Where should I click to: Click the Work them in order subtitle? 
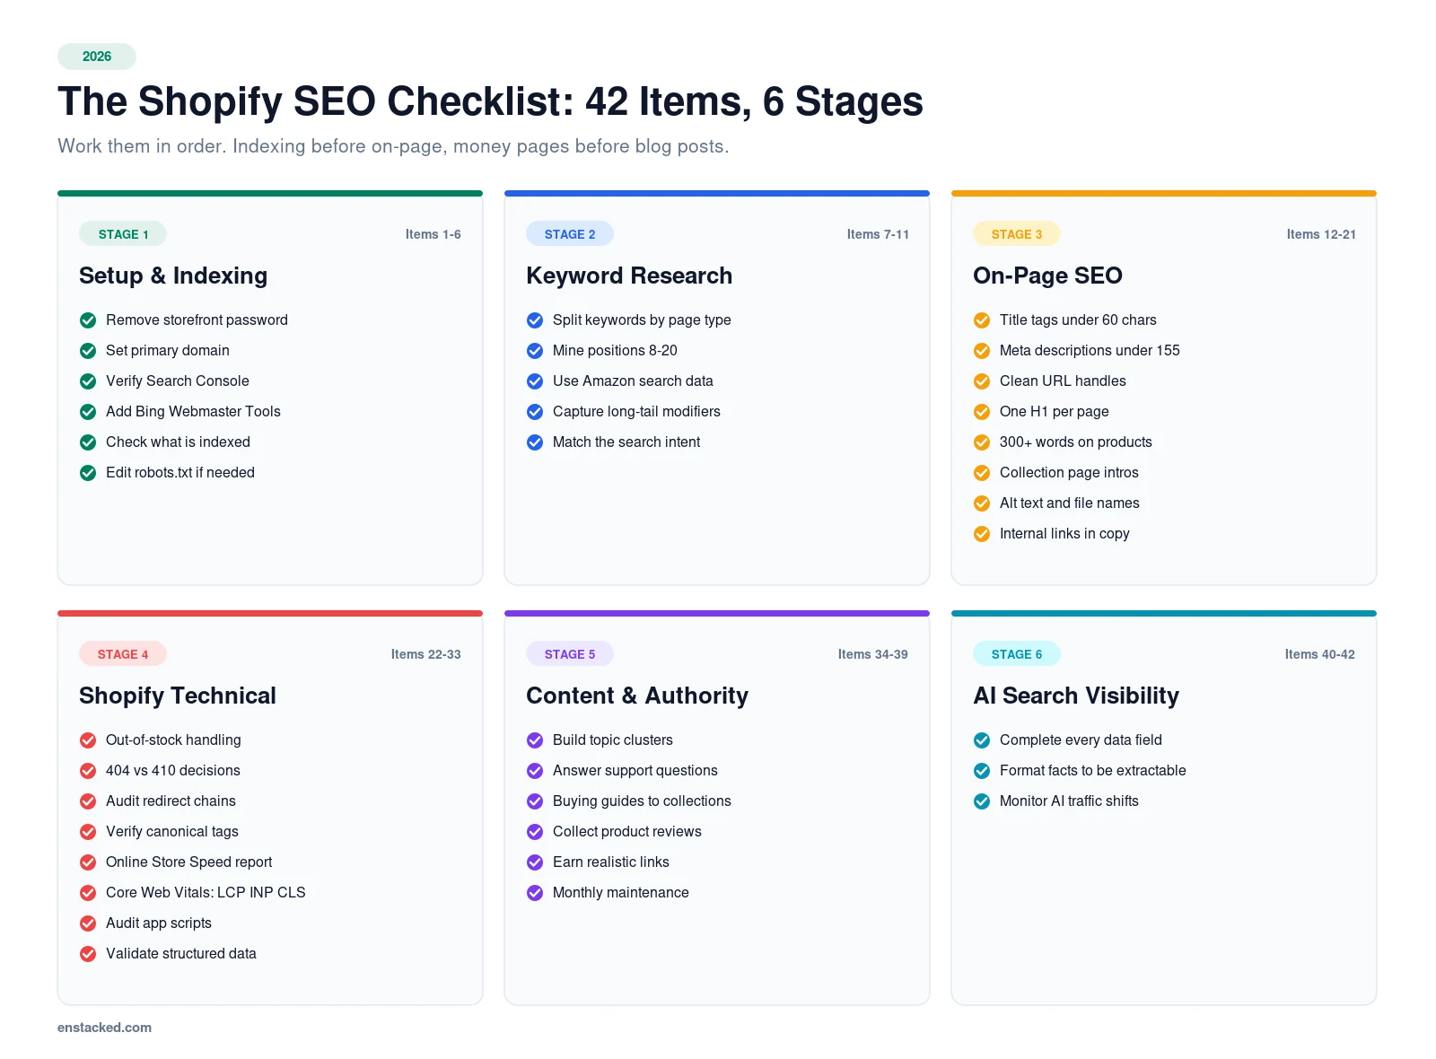point(393,146)
